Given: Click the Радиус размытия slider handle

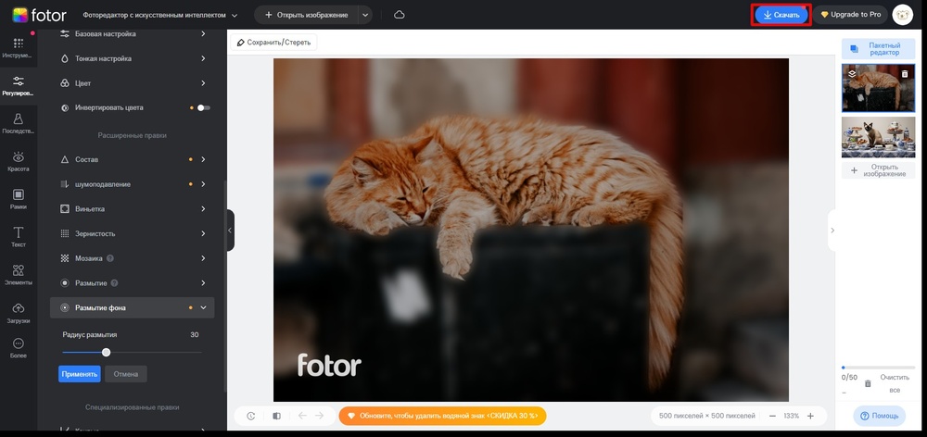Looking at the screenshot, I should pos(106,353).
